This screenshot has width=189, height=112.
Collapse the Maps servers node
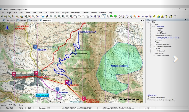point(151,53)
